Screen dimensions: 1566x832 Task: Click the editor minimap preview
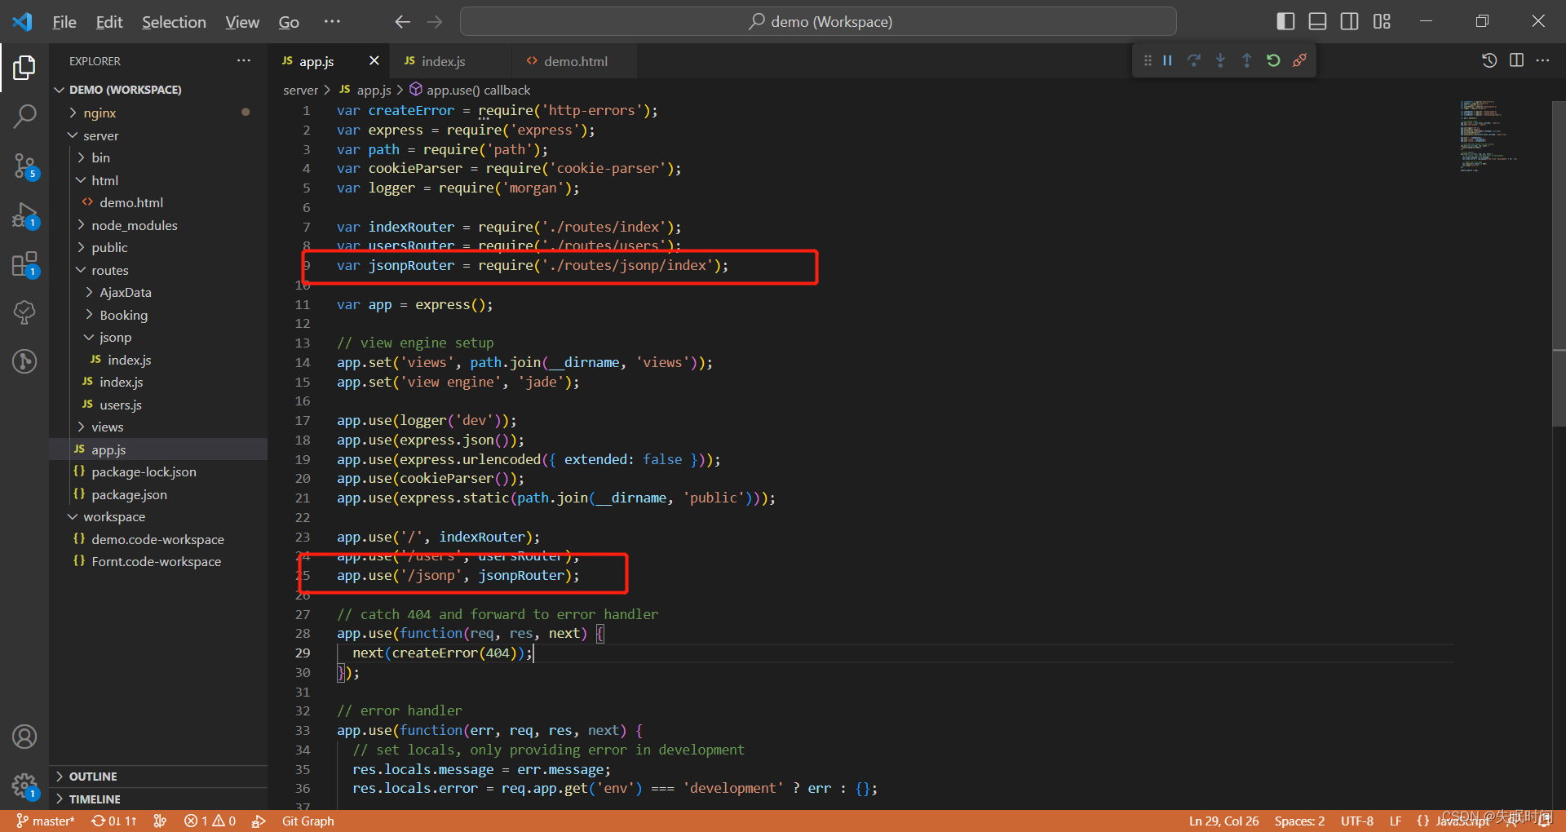[x=1489, y=135]
